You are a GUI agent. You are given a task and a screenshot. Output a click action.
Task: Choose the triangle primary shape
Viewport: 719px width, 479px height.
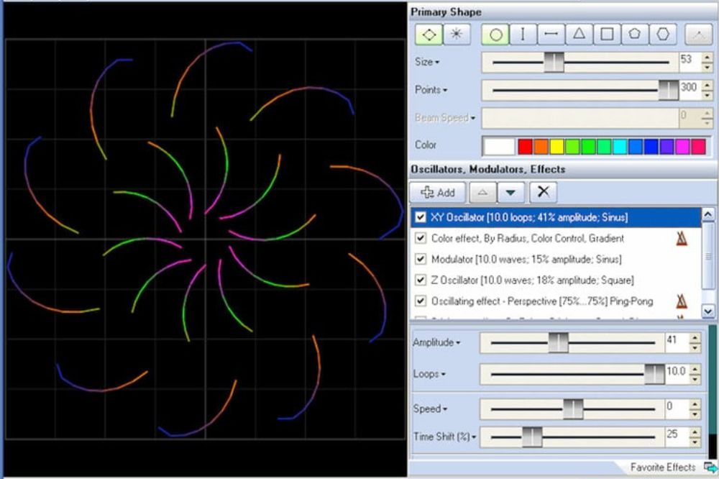[x=579, y=35]
